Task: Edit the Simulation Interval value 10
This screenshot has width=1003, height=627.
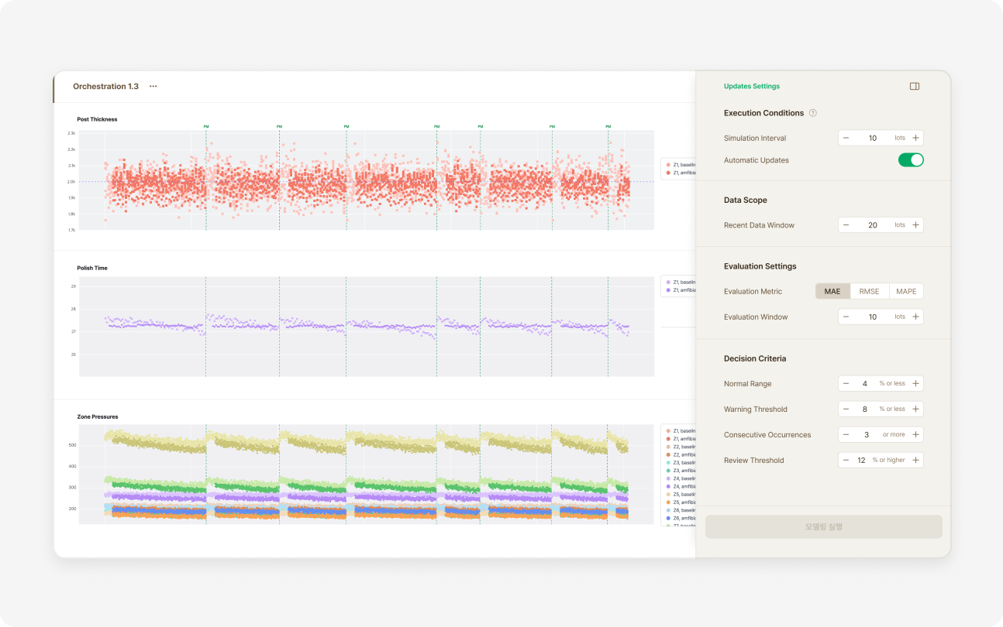Action: tap(873, 139)
